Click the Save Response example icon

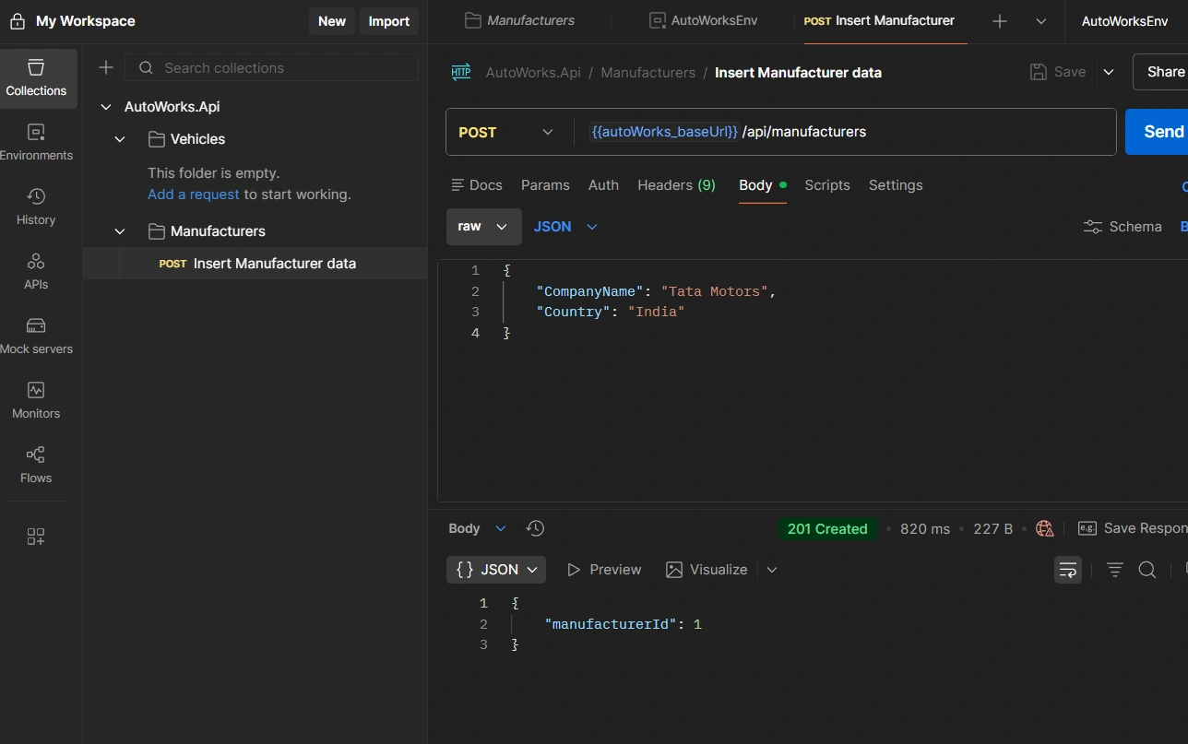coord(1087,528)
